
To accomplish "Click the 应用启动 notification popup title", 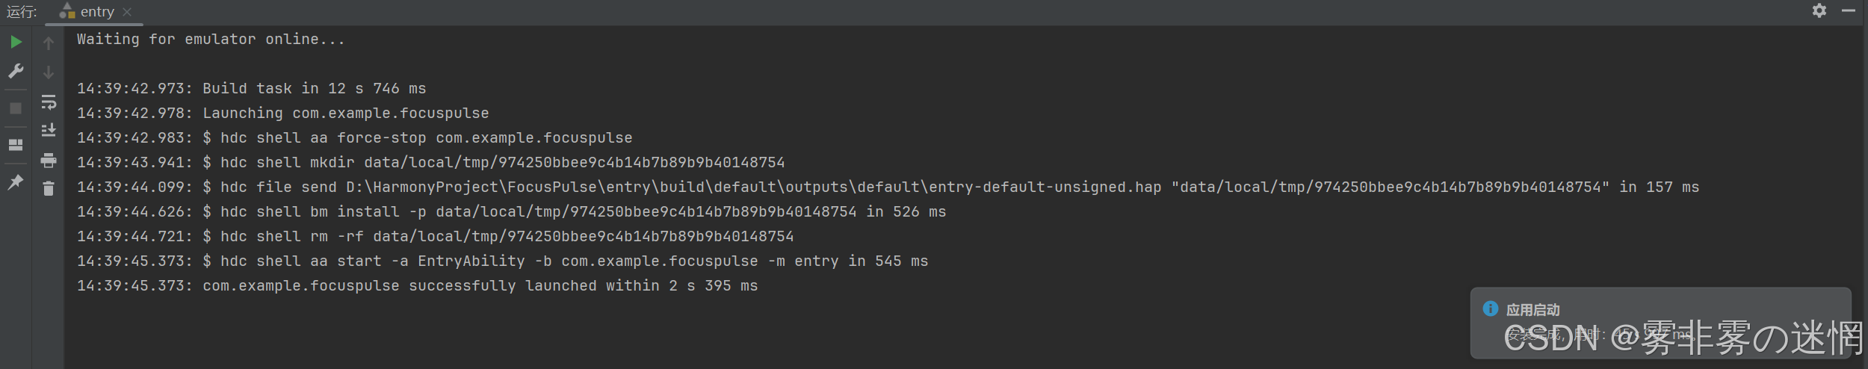I will tap(1533, 309).
